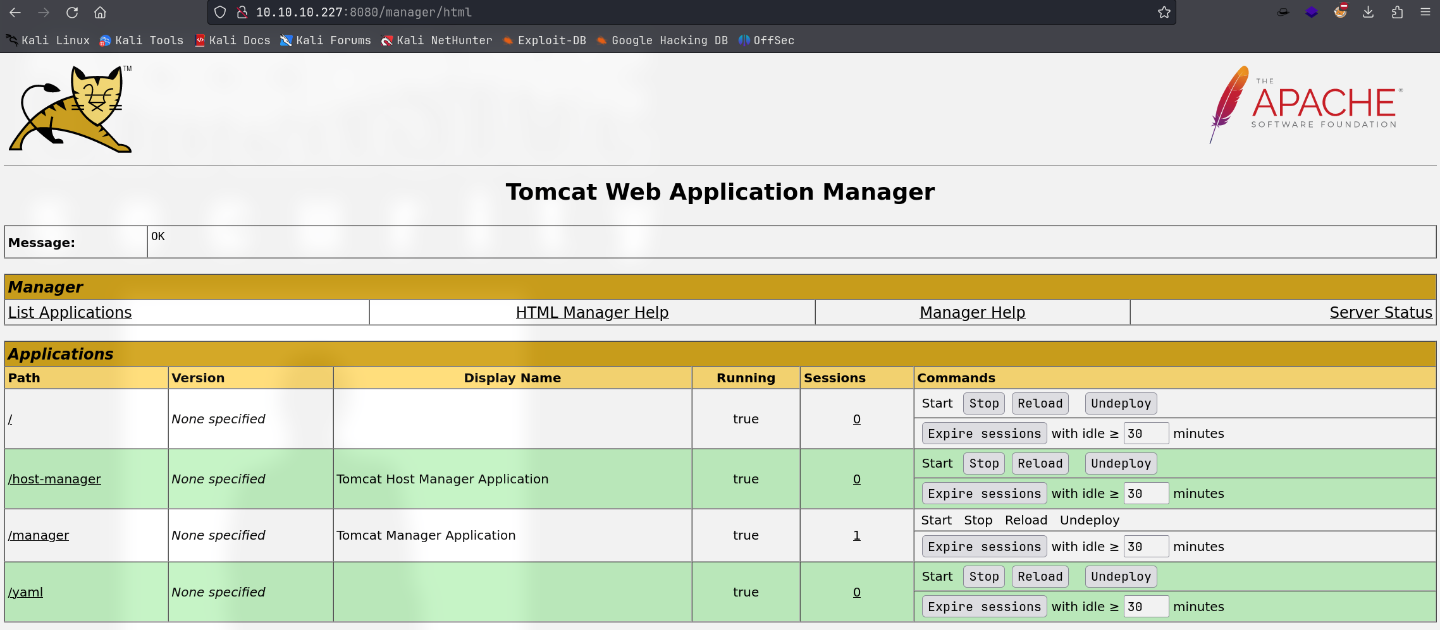Click the insecure connection padlock icon
This screenshot has width=1440, height=630.
point(242,12)
